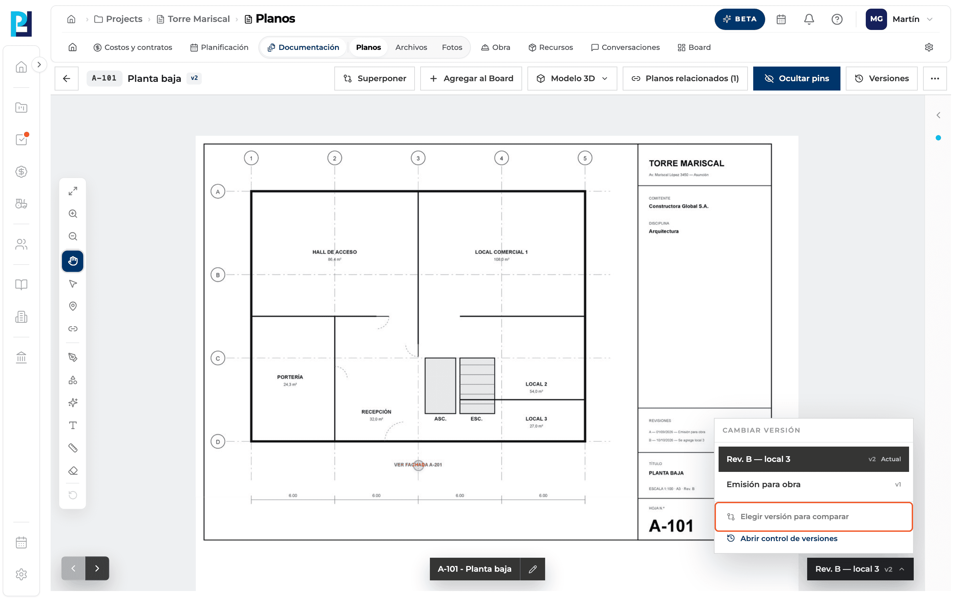Viewport: 959px width, 599px height.
Task: Click the fullscreen expand arrows icon
Action: (73, 191)
